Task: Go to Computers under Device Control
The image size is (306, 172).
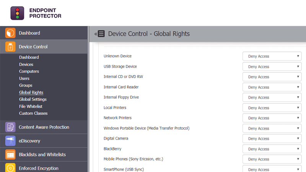Action: pyautogui.click(x=29, y=71)
